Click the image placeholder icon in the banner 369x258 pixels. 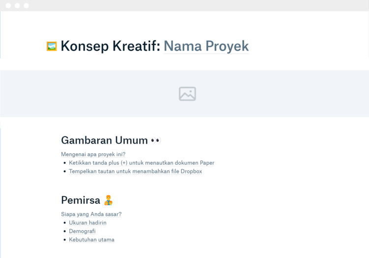click(x=187, y=94)
